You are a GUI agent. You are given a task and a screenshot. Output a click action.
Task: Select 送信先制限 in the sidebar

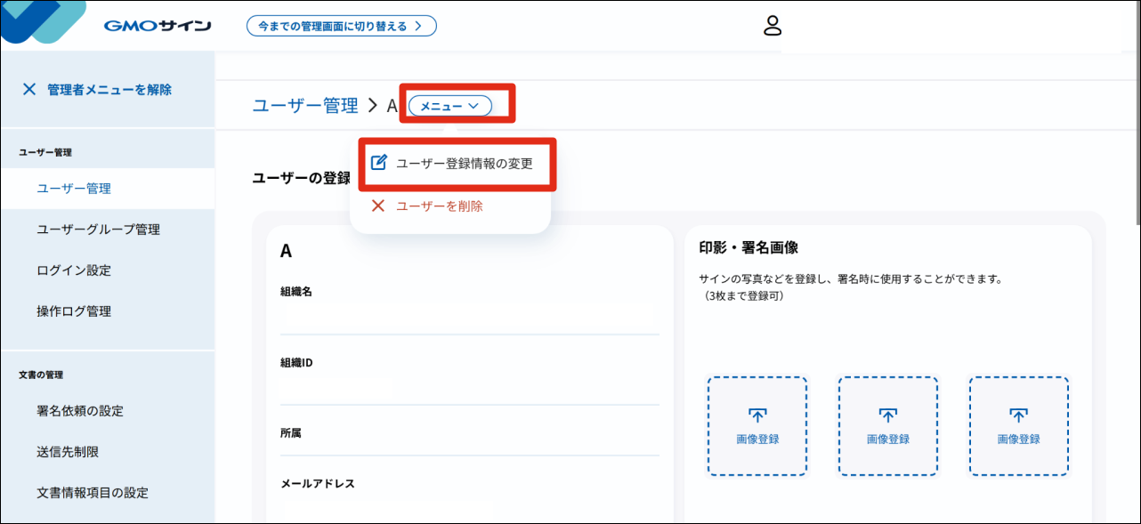tap(68, 452)
